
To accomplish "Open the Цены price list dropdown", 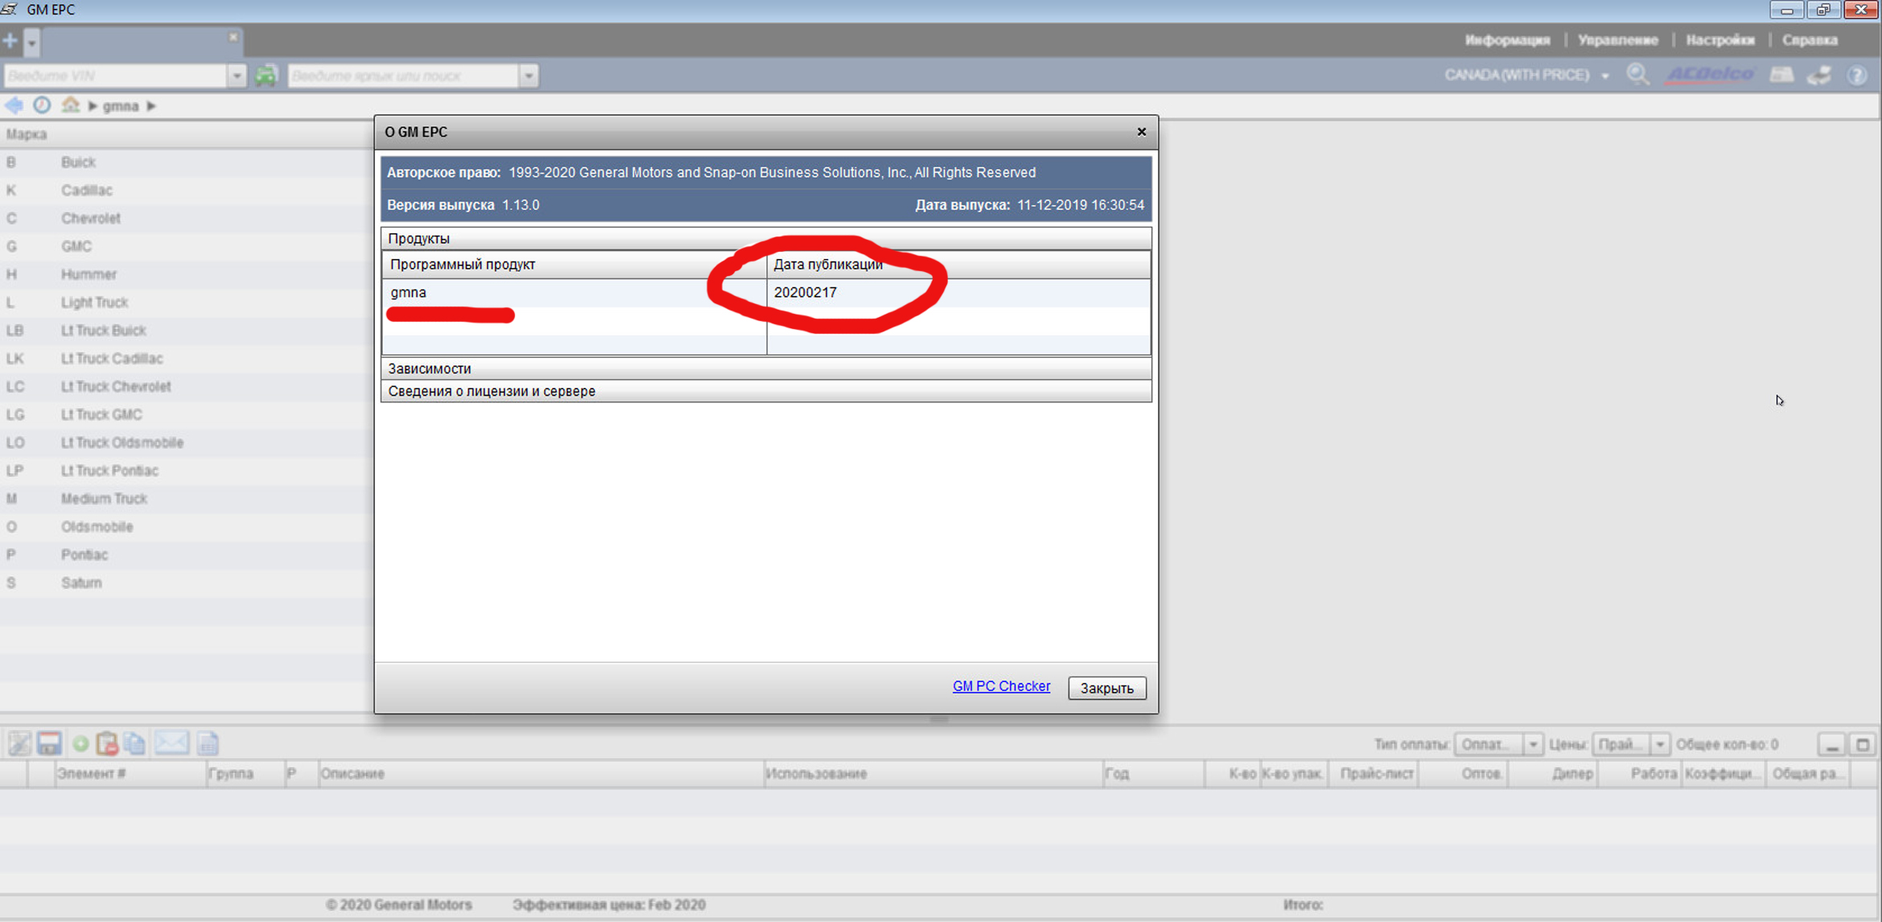I will 1631,744.
